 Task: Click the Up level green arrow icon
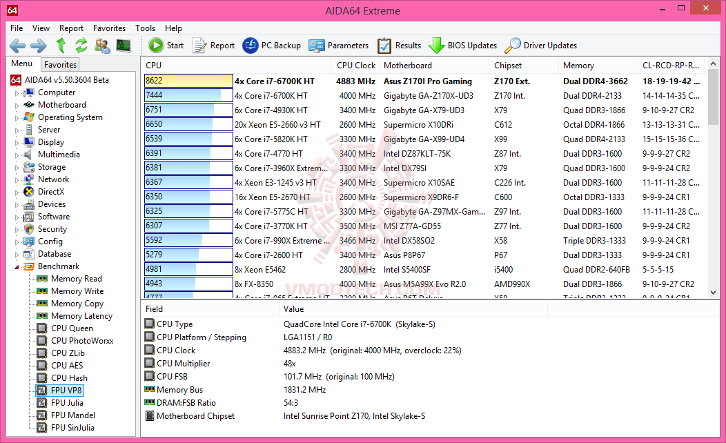coord(61,46)
